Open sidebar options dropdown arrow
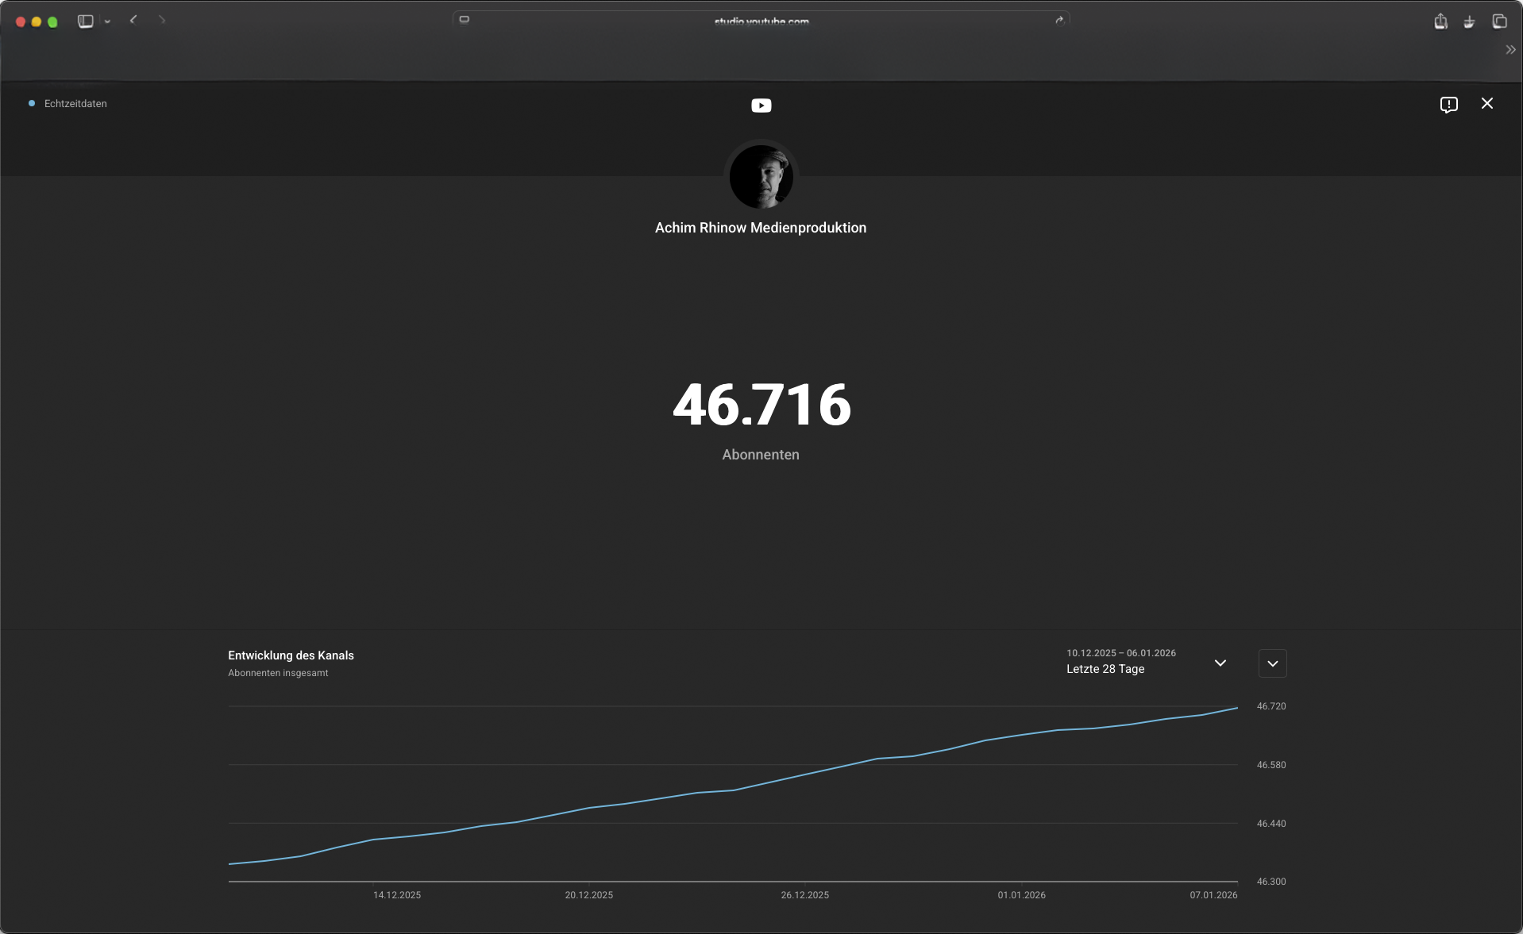This screenshot has width=1523, height=934. [x=107, y=22]
